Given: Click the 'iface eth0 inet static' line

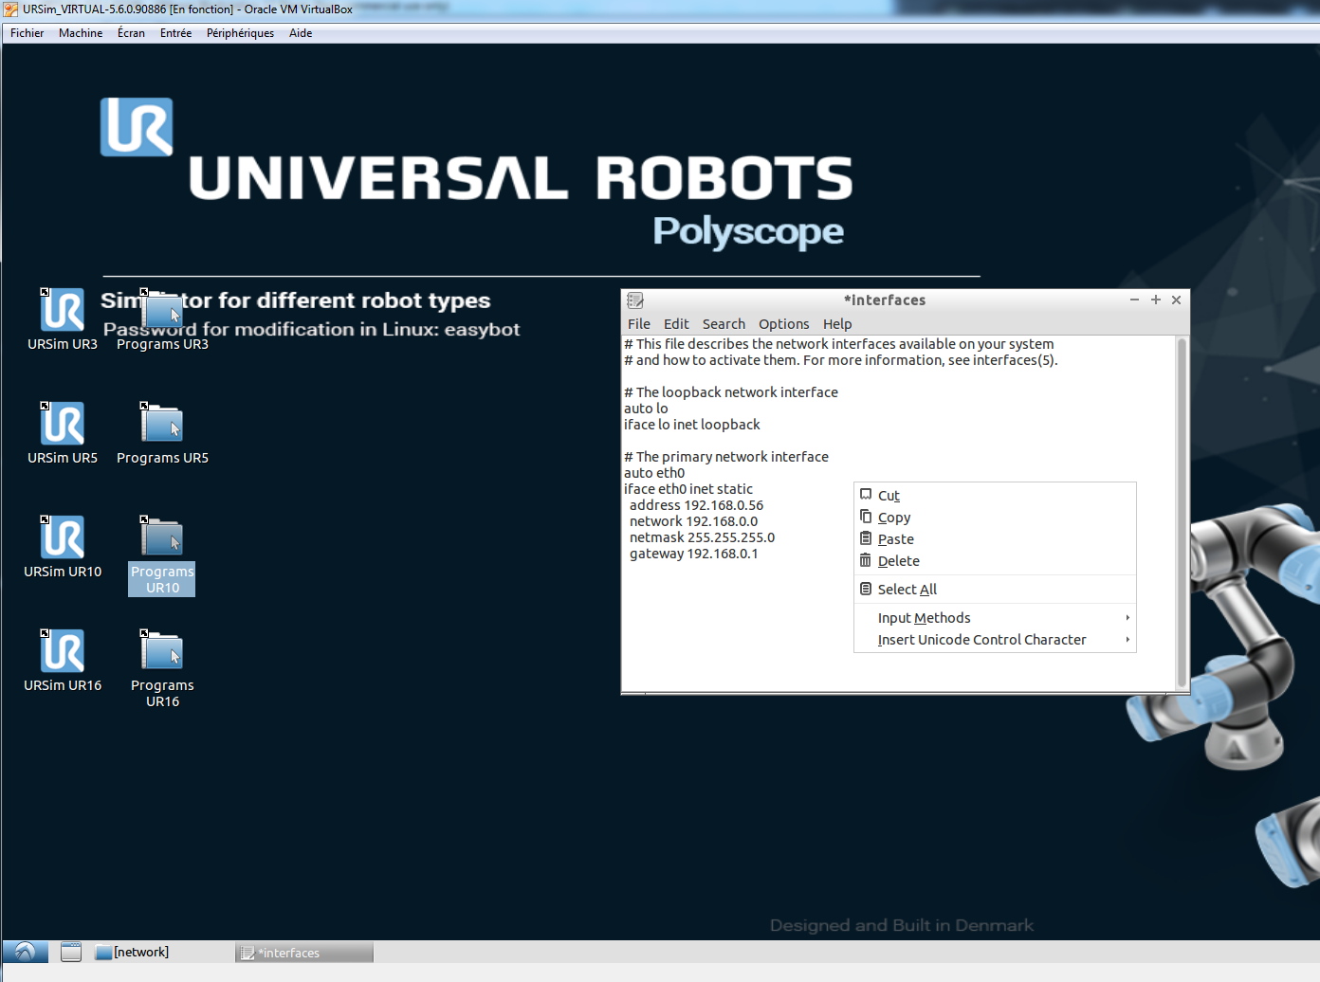Looking at the screenshot, I should click(688, 489).
